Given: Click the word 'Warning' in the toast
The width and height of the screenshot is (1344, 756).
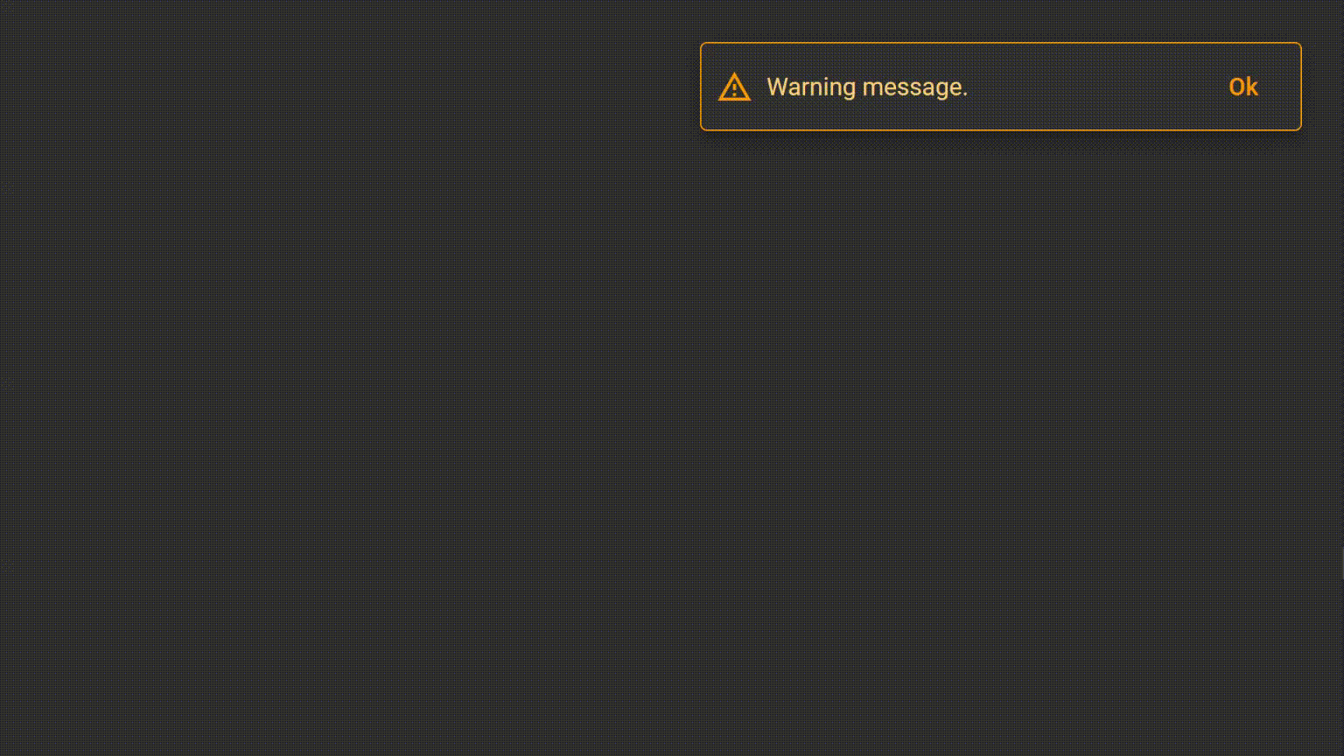Looking at the screenshot, I should (811, 87).
